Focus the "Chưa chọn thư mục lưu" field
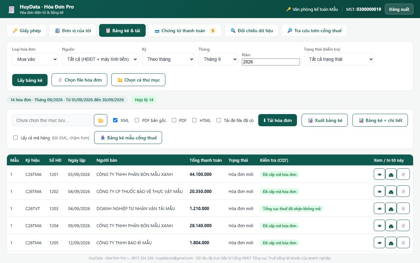This screenshot has width=420, height=263. tap(52, 120)
